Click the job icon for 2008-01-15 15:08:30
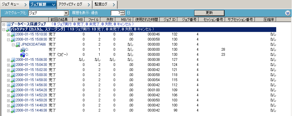Viewport: 292px width, 116px height. click(13, 40)
